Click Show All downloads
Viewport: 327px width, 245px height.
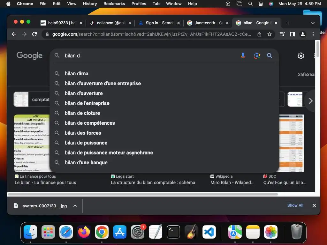click(x=295, y=205)
